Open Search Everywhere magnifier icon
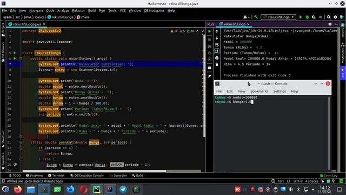Screen dimensions: 346x195 [x=329, y=17]
